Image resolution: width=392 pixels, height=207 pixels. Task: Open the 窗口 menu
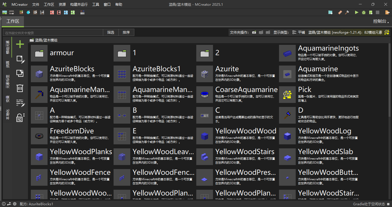[107, 5]
